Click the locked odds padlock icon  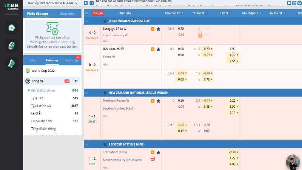tap(200, 35)
